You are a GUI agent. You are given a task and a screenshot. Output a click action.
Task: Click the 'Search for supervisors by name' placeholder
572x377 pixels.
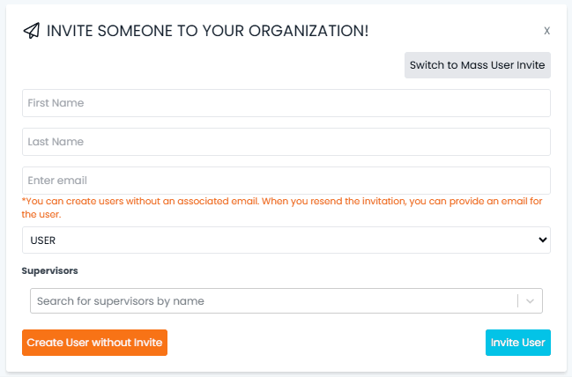[121, 301]
